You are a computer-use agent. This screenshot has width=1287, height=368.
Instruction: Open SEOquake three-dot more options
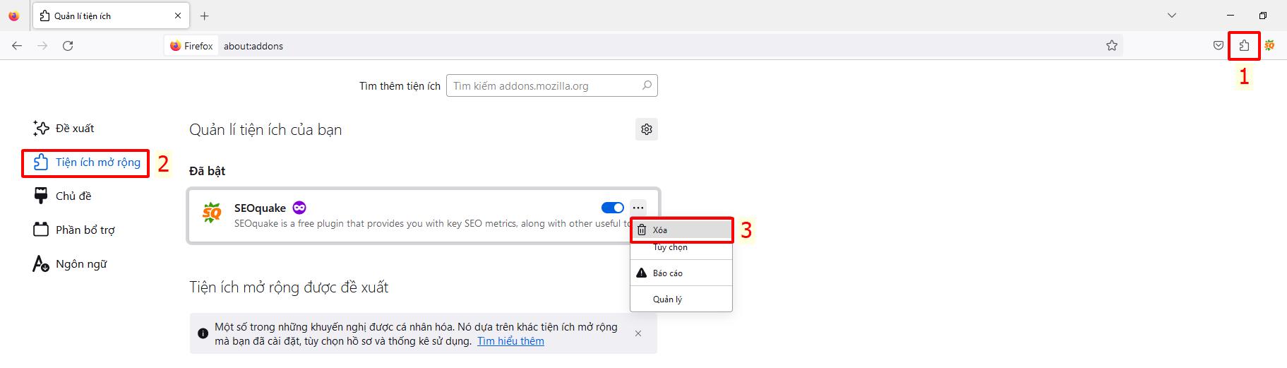click(x=638, y=208)
